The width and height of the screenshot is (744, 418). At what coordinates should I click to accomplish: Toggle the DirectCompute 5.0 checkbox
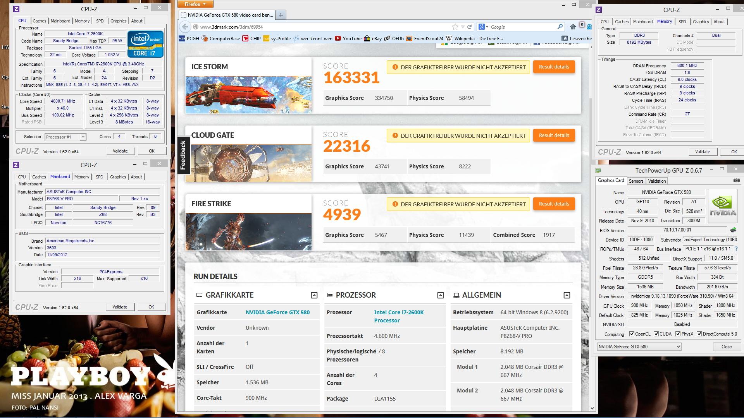click(x=699, y=334)
